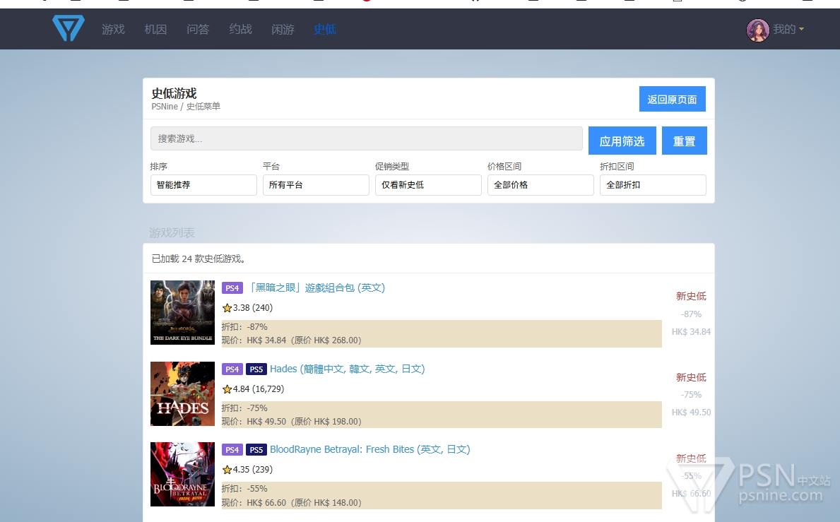Focus the 搜索游戏 search field
This screenshot has height=522, width=840.
point(366,138)
